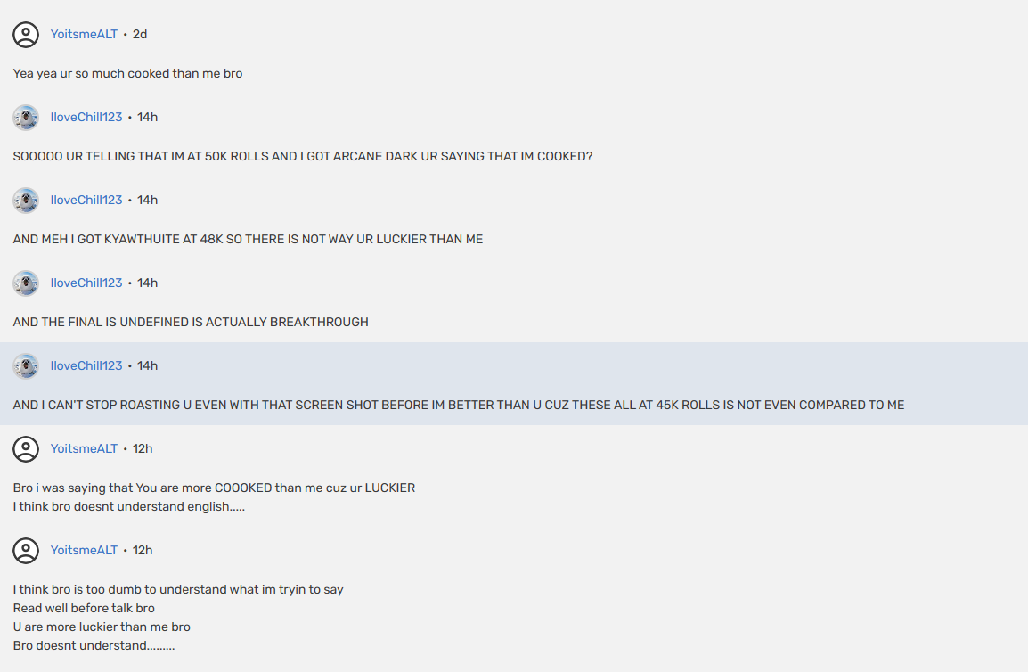Open IloveChill123's avatar beside ARCANE DARK comment
Screen dimensions: 1028x672
tap(26, 118)
